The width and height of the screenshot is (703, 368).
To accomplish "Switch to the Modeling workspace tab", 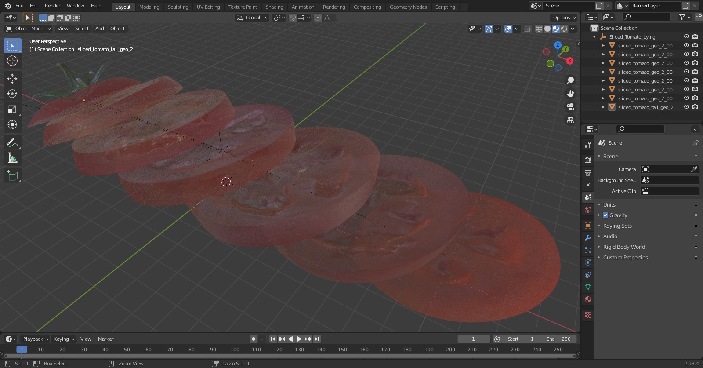I will 149,7.
